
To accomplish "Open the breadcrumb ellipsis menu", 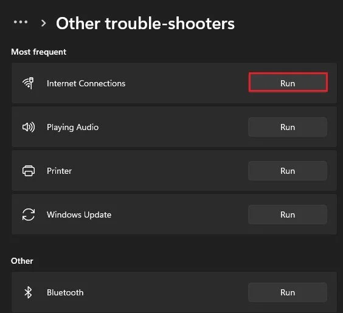I will [x=21, y=22].
